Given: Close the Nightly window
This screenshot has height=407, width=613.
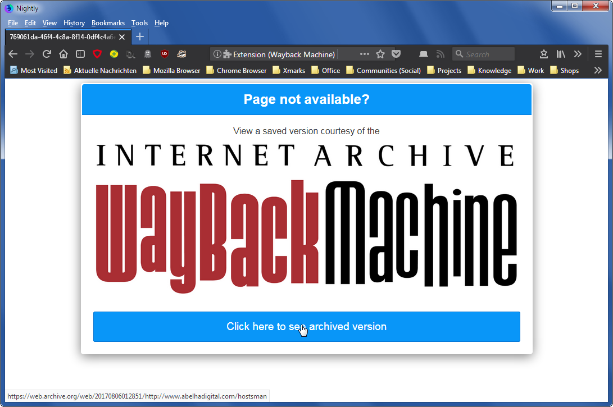Looking at the screenshot, I should [x=596, y=6].
